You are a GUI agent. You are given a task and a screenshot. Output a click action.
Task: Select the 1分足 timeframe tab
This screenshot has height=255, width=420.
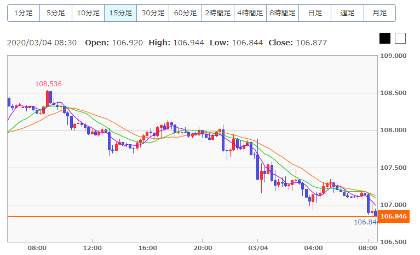coord(23,13)
